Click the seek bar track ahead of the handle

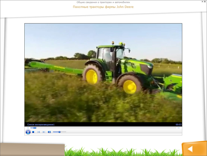[x=106, y=128]
